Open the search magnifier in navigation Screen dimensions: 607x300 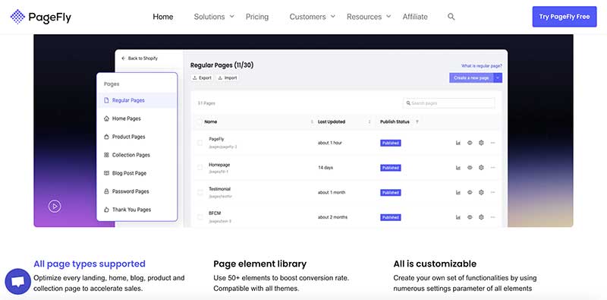[451, 17]
